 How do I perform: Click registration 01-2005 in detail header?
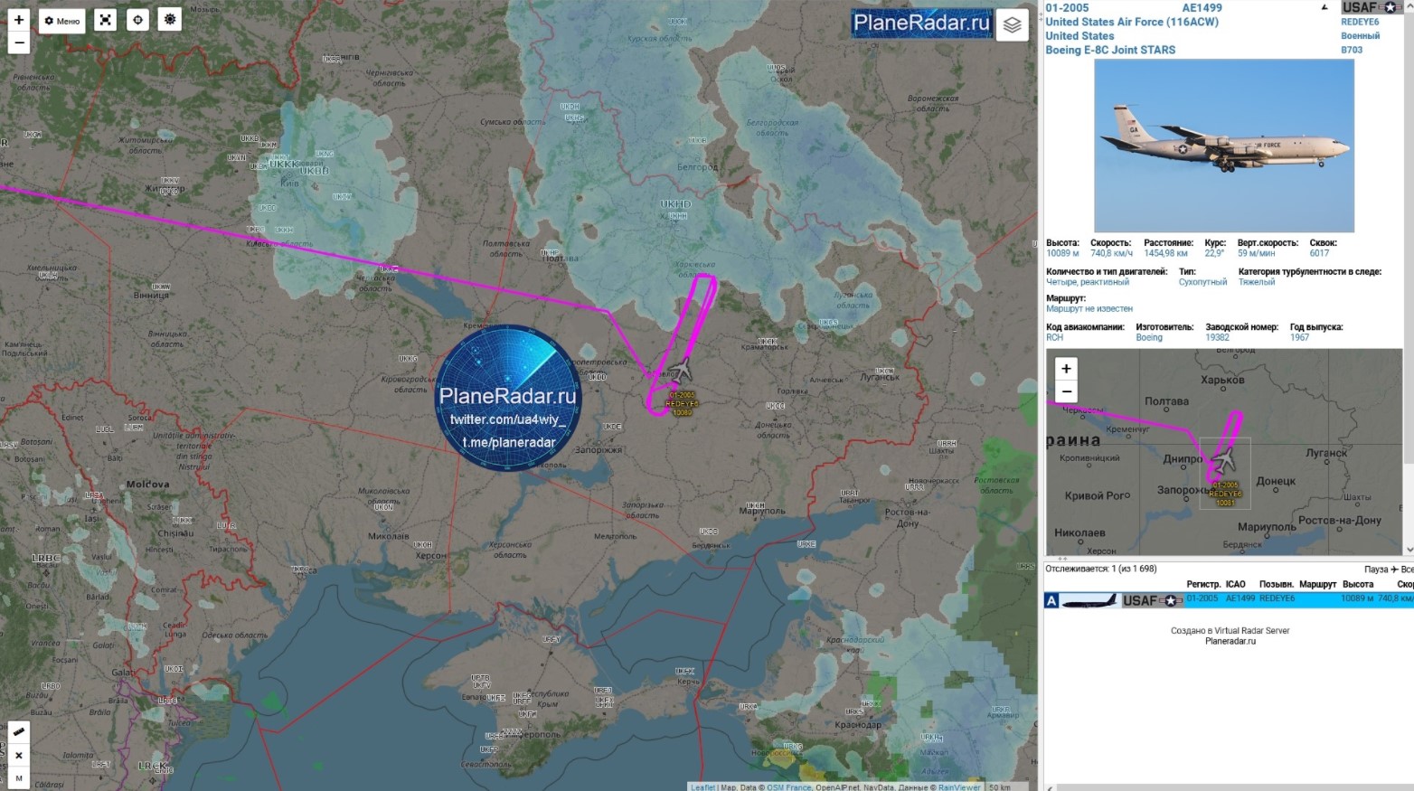1067,8
